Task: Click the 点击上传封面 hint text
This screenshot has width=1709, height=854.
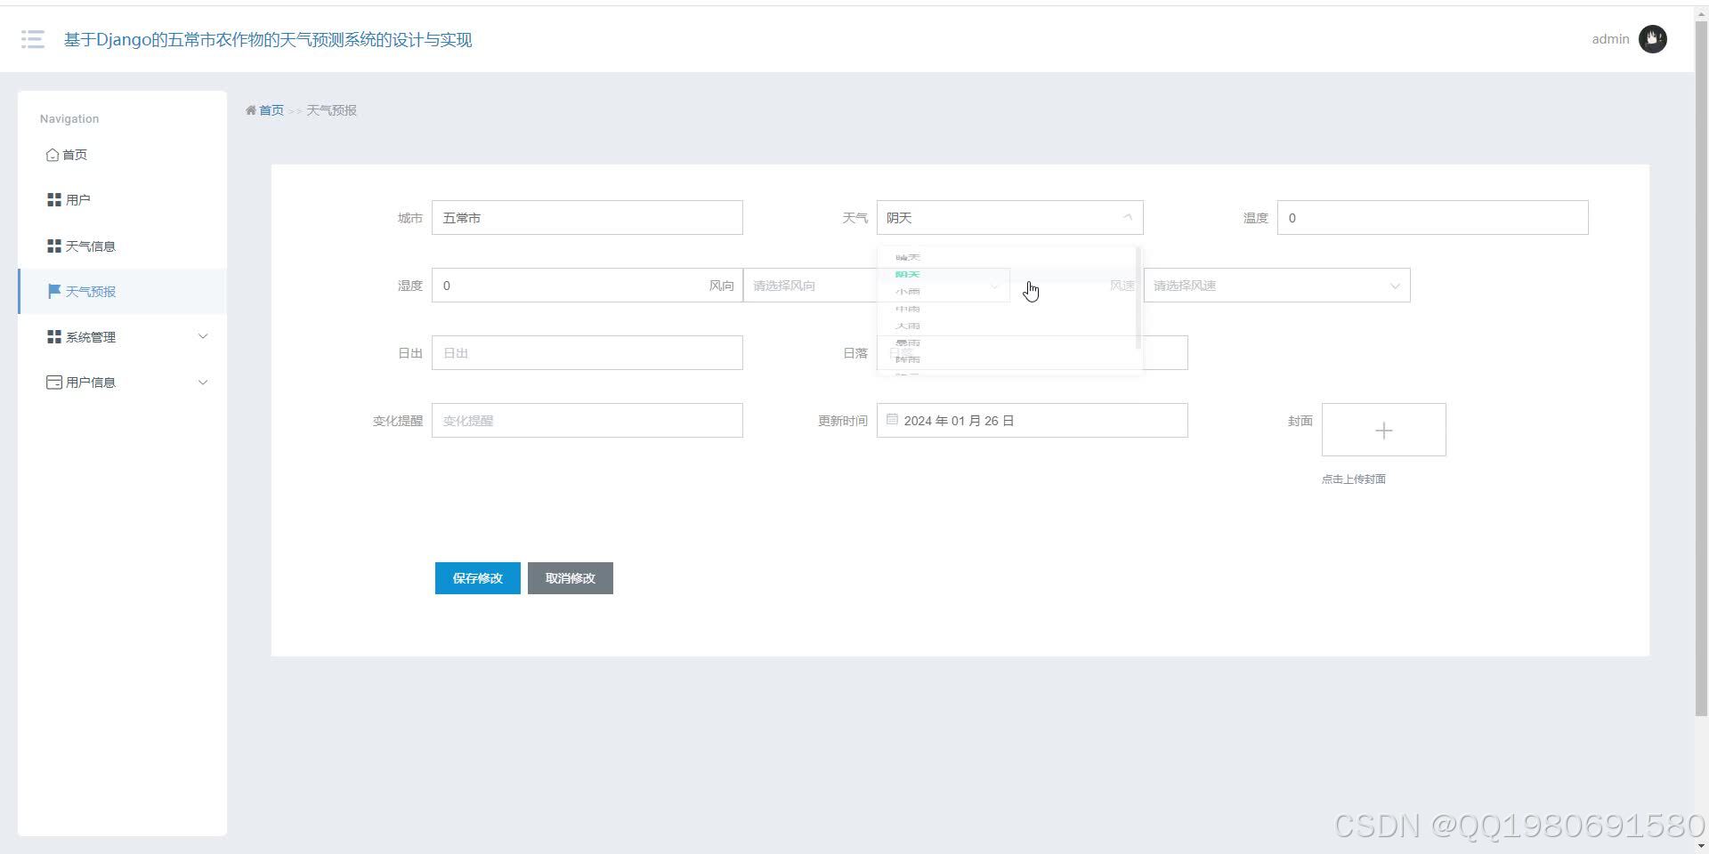Action: 1353,479
